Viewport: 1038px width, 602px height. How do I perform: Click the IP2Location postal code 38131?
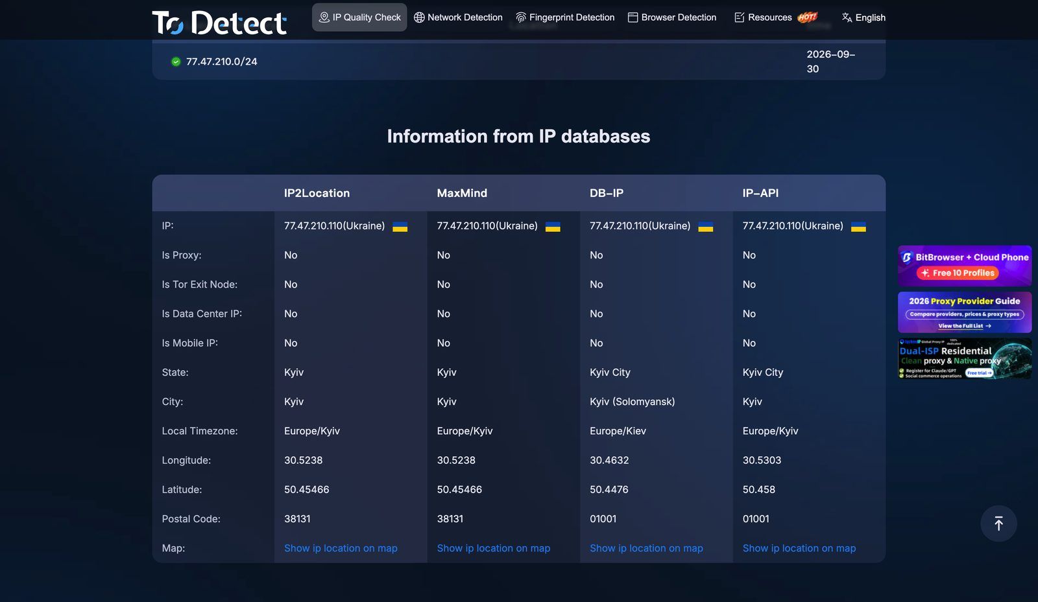tap(297, 519)
